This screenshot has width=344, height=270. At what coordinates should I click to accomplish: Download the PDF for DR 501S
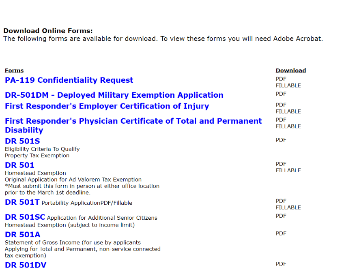(281, 140)
